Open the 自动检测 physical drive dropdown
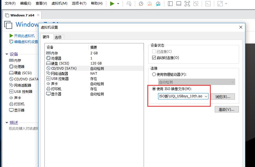 [196, 82]
